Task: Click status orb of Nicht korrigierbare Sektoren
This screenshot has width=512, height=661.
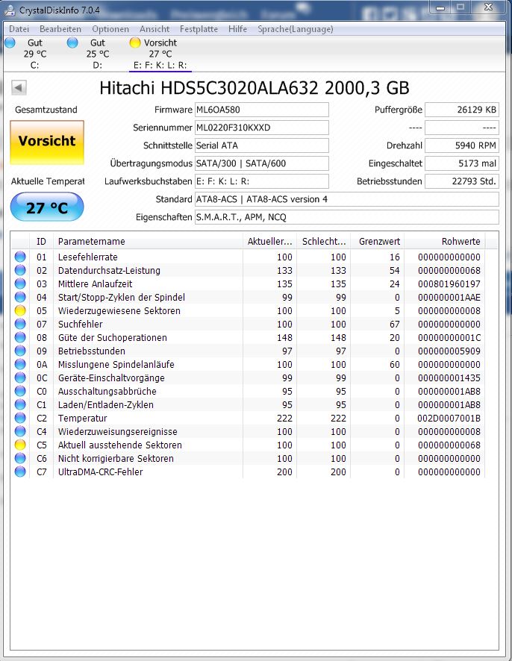Action: click(20, 458)
